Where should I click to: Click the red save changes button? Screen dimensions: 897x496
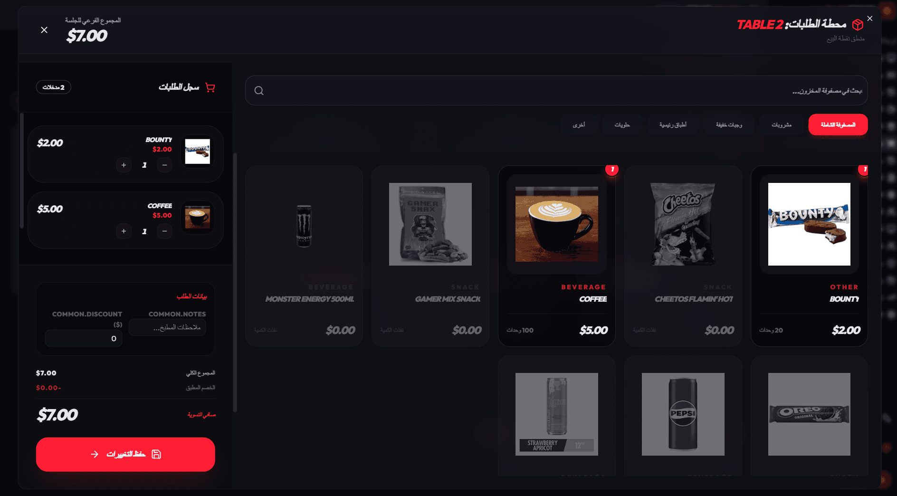[x=125, y=454]
